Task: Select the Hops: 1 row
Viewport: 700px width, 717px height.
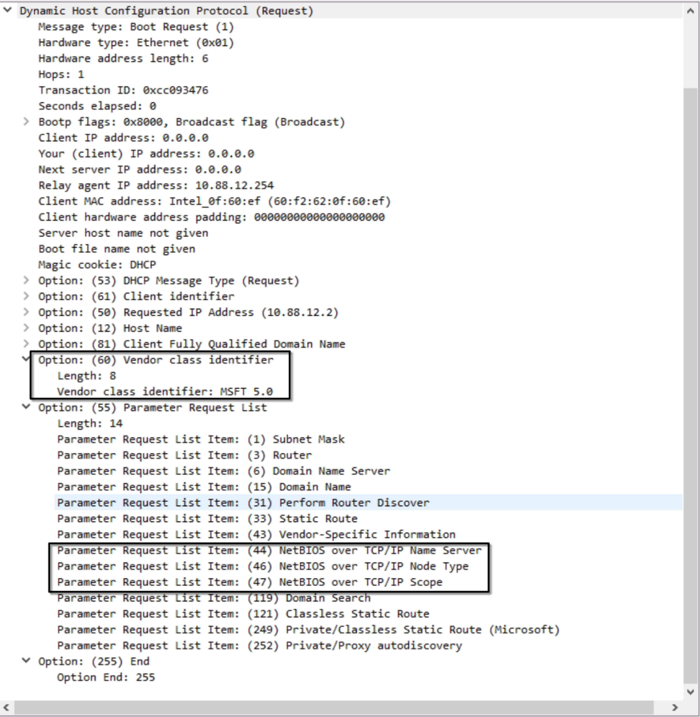Action: (61, 74)
